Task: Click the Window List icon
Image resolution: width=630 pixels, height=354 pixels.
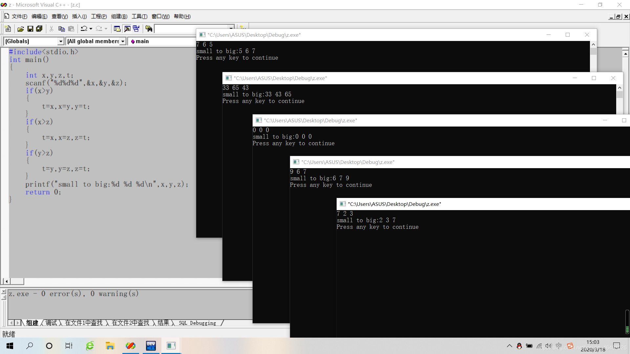Action: pyautogui.click(x=136, y=29)
